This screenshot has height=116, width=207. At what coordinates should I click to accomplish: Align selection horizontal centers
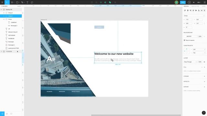tap(188, 10)
